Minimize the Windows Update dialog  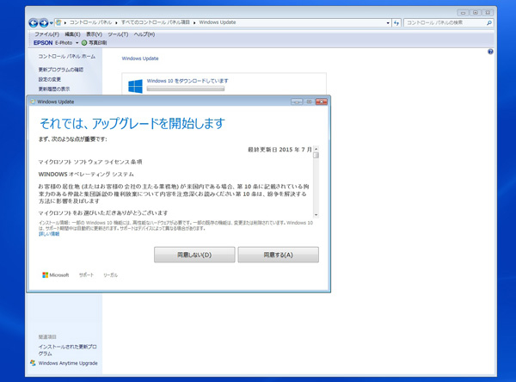[297, 102]
